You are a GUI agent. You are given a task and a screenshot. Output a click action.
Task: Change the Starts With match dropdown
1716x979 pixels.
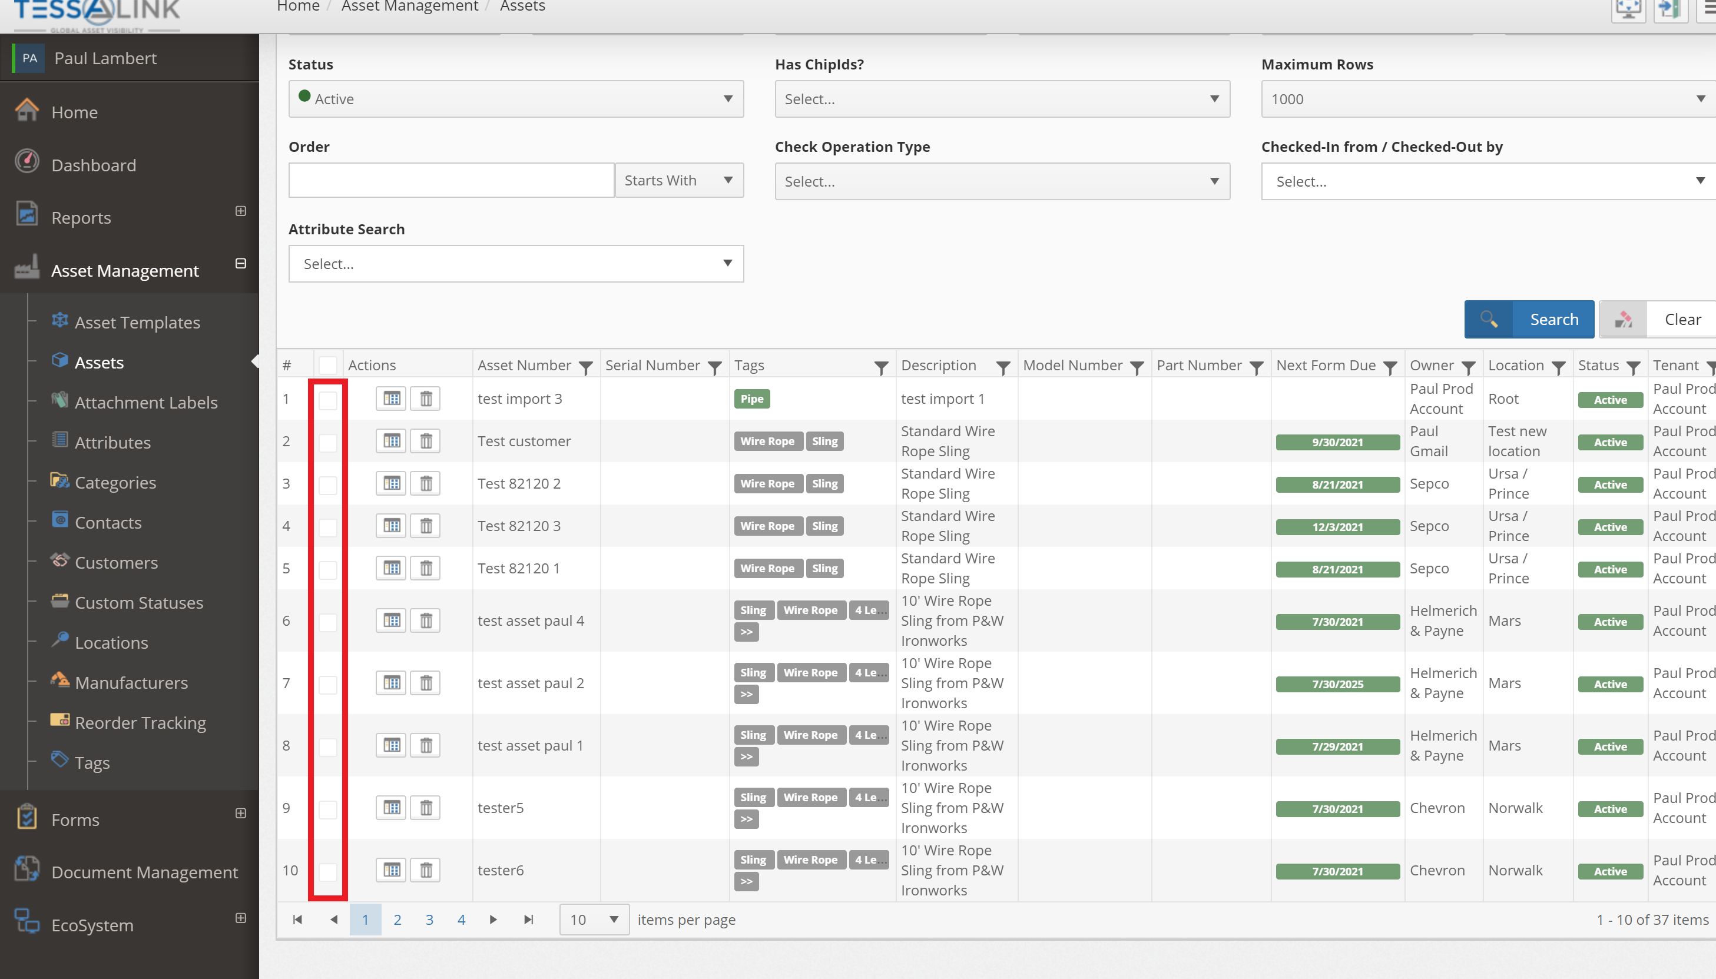pyautogui.click(x=679, y=180)
